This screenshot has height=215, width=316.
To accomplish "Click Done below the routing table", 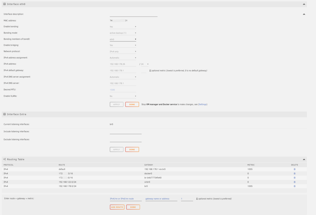I will 133,207.
